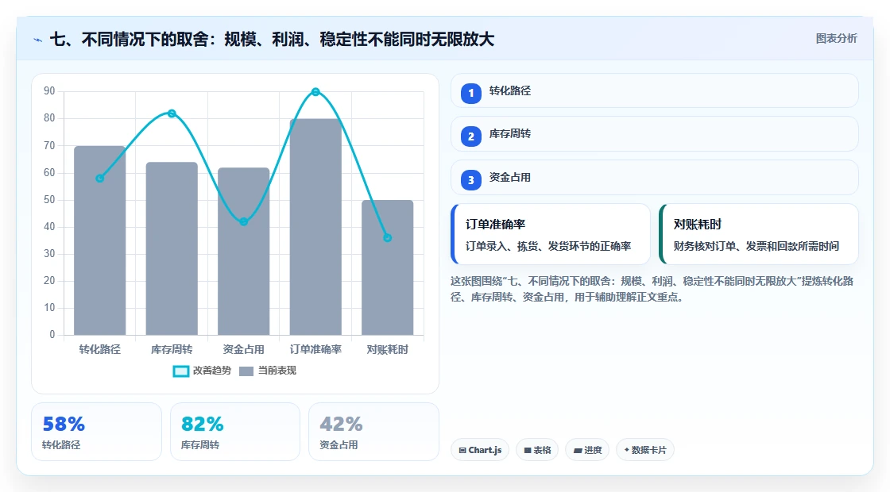Click the number 2 badge for 库存周转
Screen dimensions: 890x492
tap(470, 136)
